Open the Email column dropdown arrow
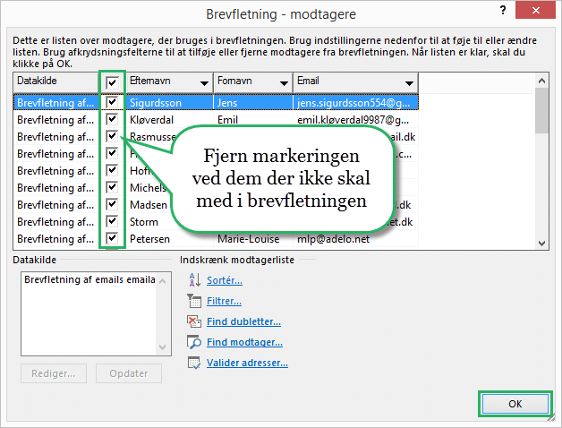The image size is (562, 428). click(409, 83)
